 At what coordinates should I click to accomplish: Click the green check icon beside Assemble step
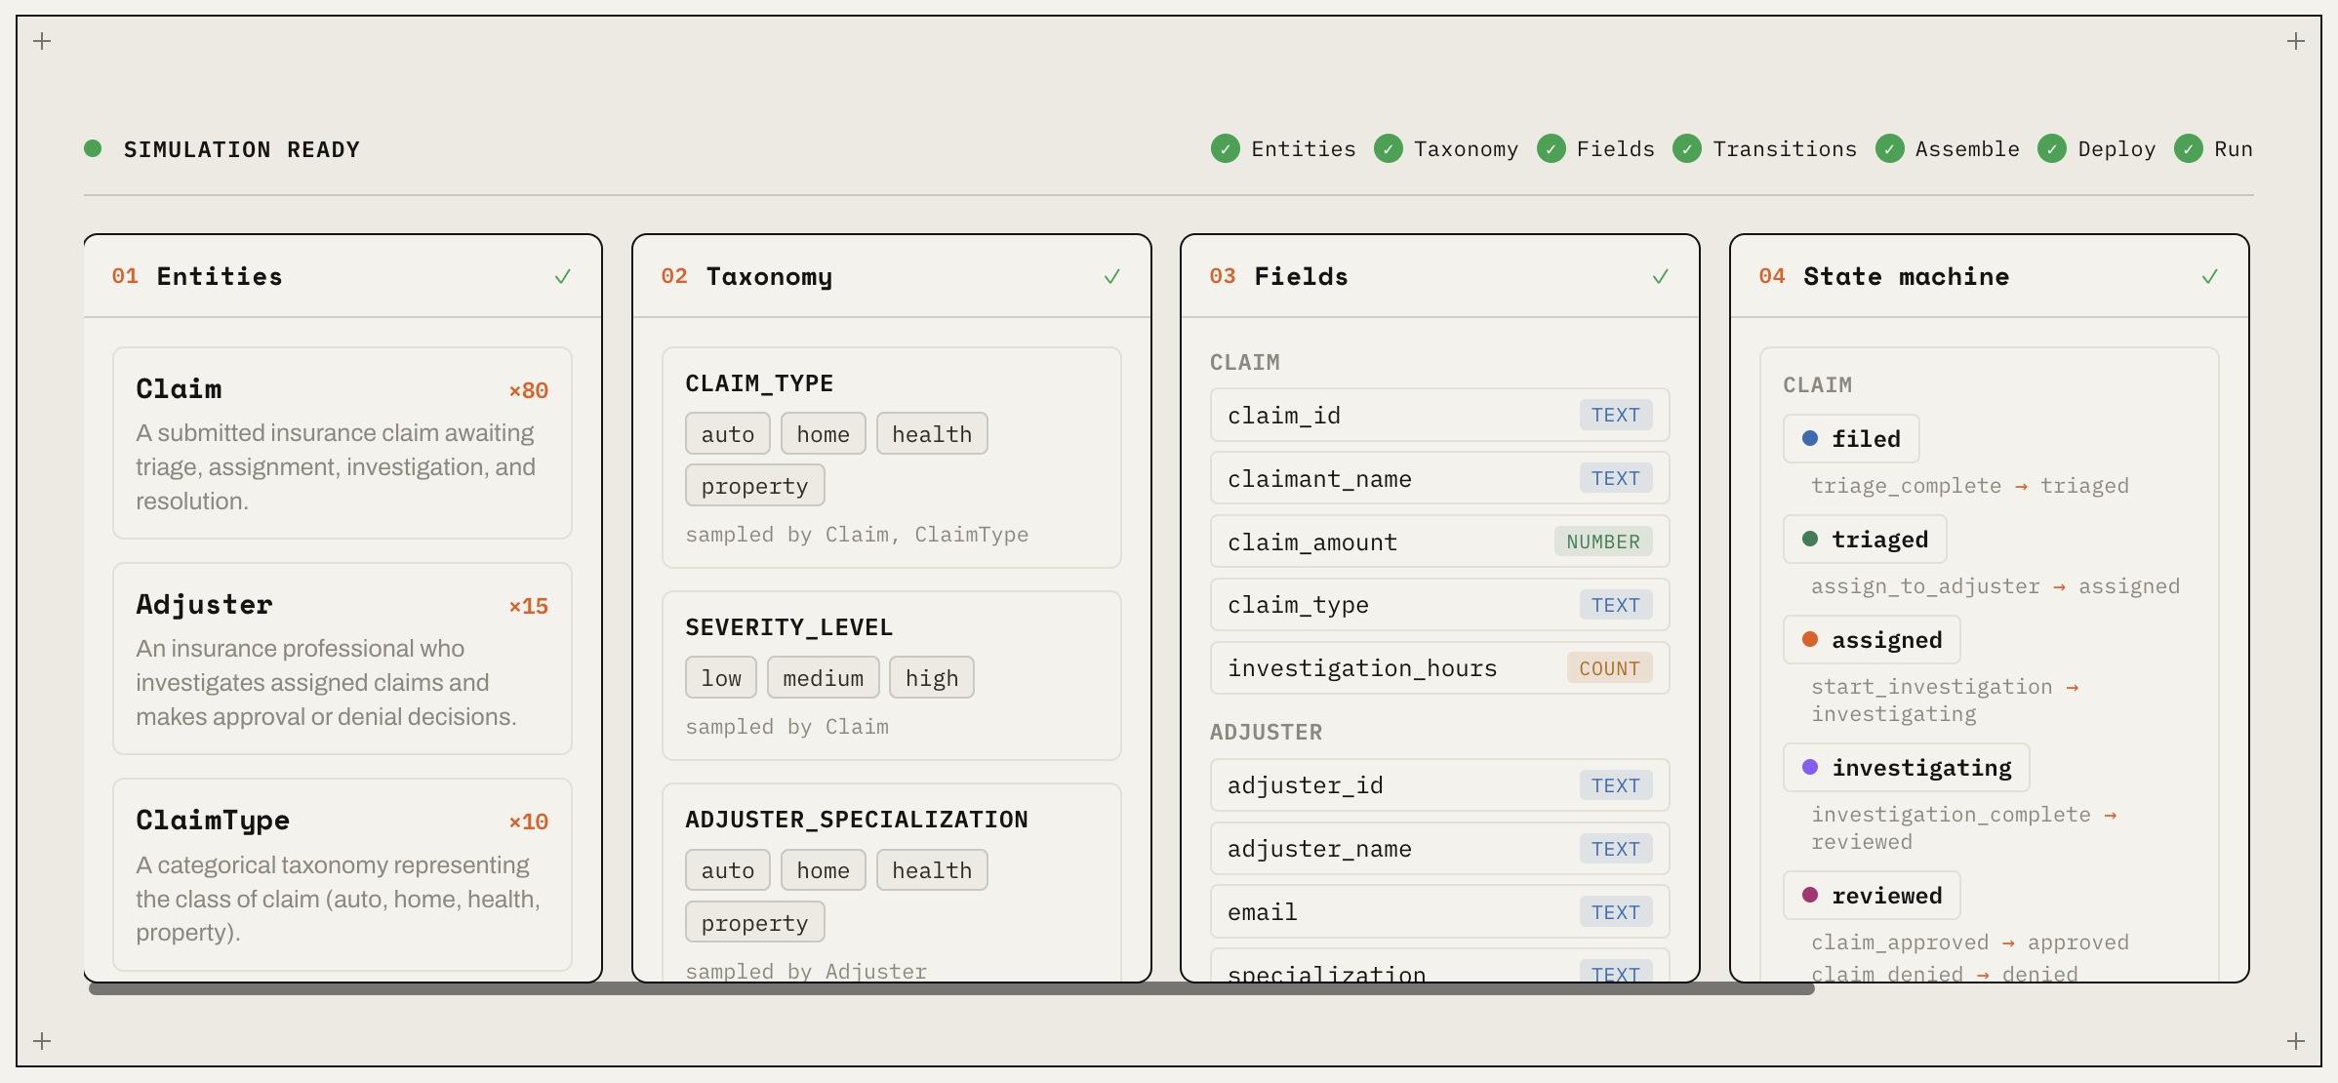pyautogui.click(x=1889, y=149)
